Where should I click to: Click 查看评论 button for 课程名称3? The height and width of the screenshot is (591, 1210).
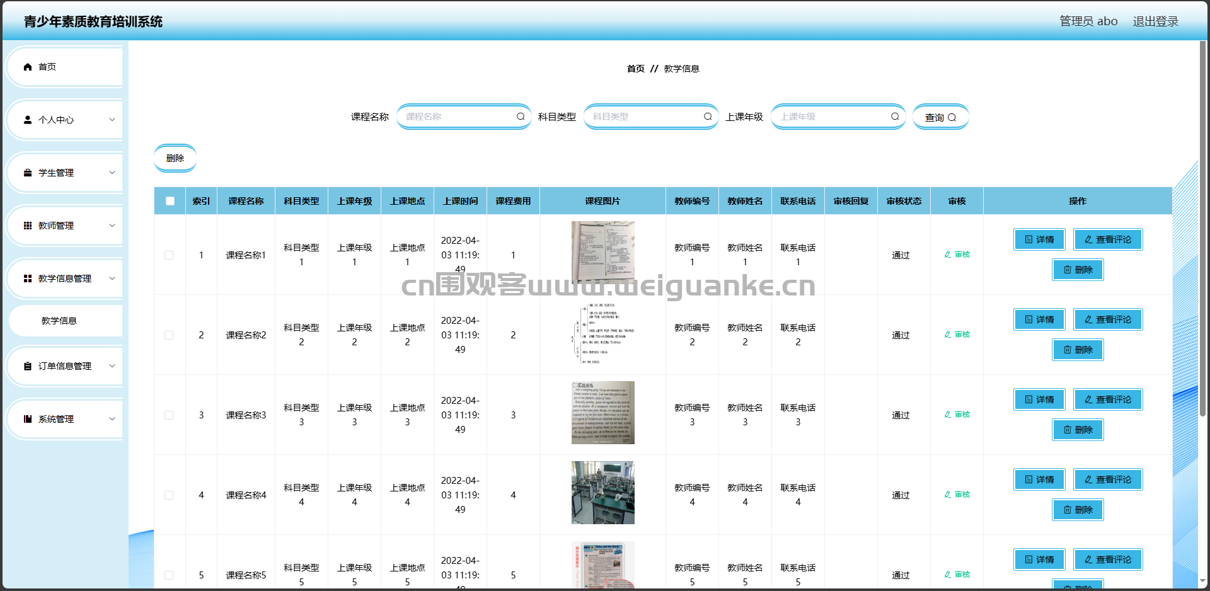[1108, 399]
